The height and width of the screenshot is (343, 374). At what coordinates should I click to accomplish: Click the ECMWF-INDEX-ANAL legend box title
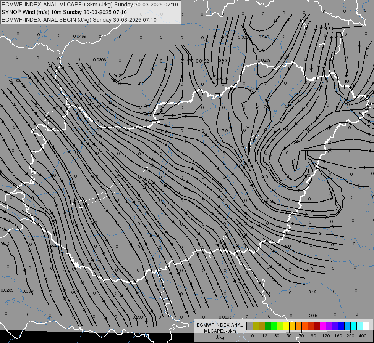tap(220, 325)
